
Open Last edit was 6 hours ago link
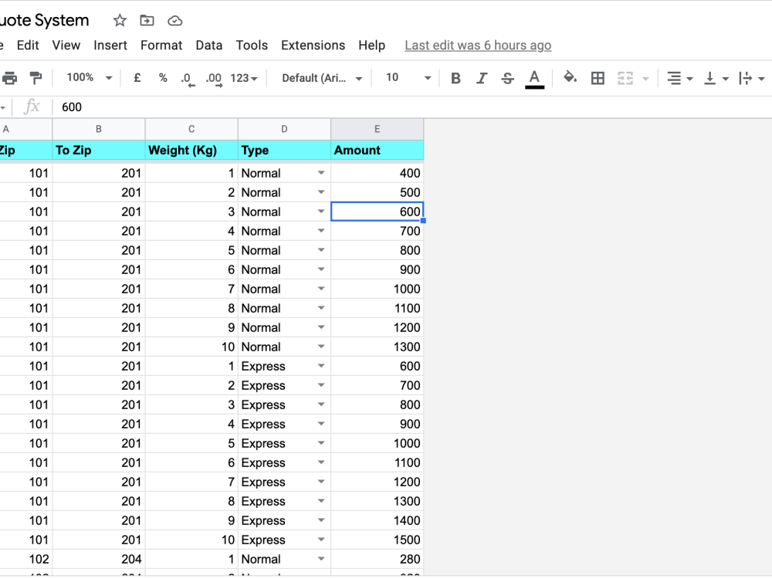pos(478,46)
